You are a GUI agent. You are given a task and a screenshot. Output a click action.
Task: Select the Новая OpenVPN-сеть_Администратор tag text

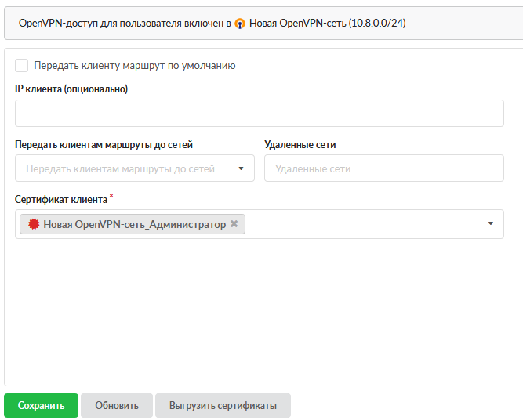134,224
